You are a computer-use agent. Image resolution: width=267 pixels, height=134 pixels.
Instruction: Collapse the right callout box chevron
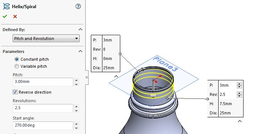click(240, 121)
